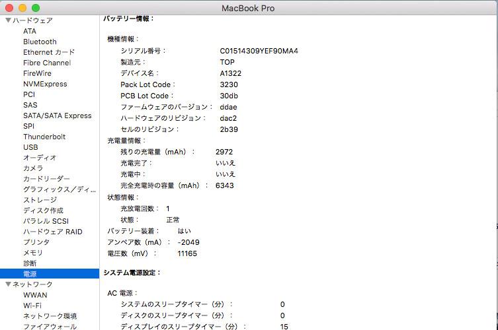498x330 pixels.
Task: Collapse the ネットワーク tree section
Action: 8,284
